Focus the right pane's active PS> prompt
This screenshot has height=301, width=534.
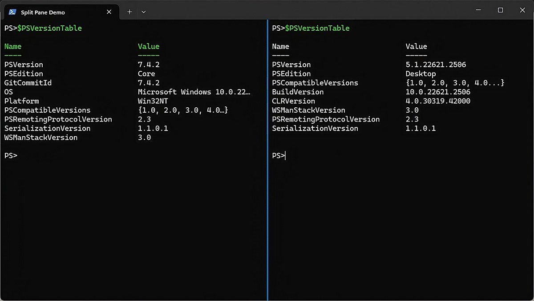(279, 155)
